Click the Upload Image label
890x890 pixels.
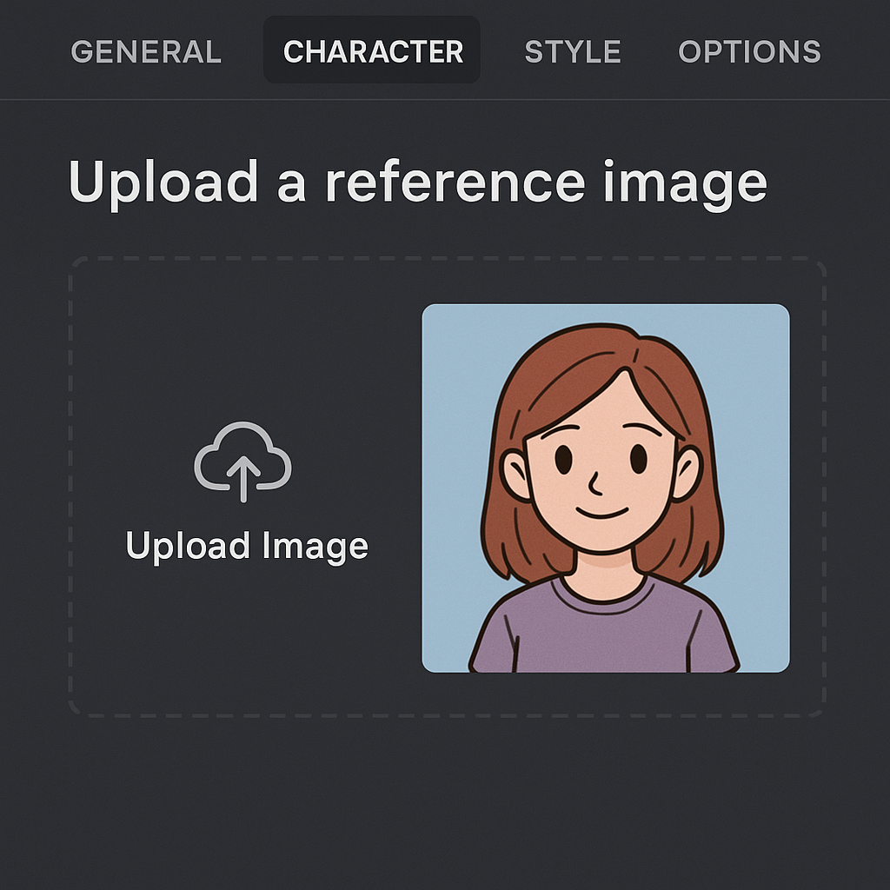(247, 546)
